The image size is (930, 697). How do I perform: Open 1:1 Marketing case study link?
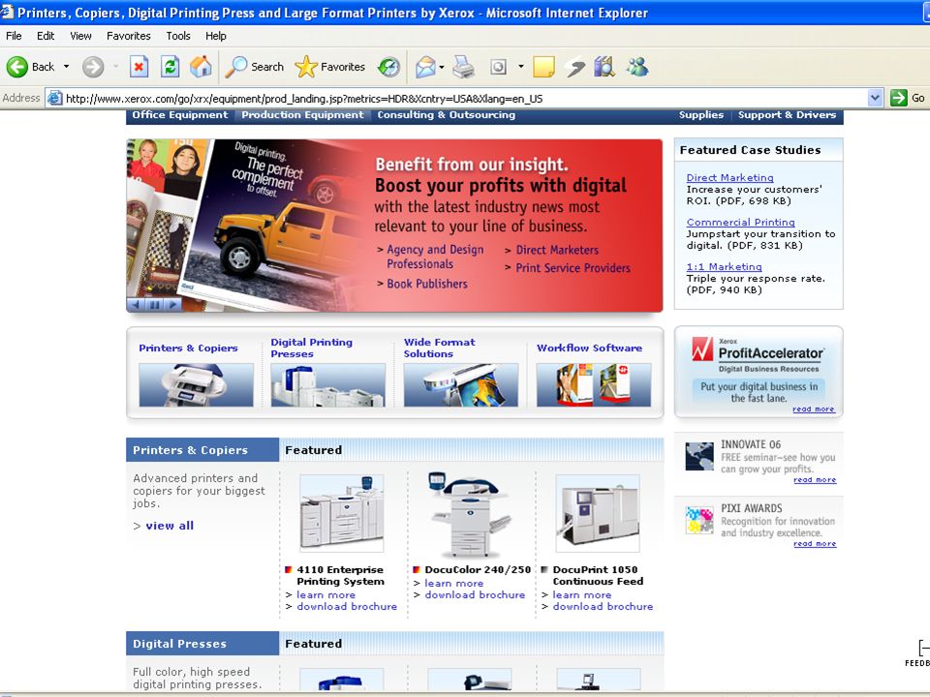click(724, 267)
